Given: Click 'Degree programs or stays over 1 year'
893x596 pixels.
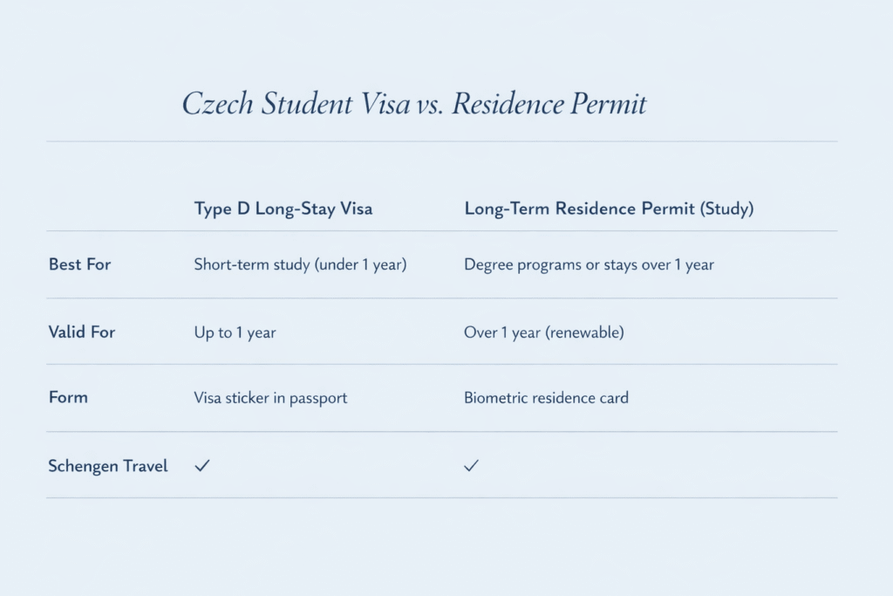Looking at the screenshot, I should tap(589, 264).
